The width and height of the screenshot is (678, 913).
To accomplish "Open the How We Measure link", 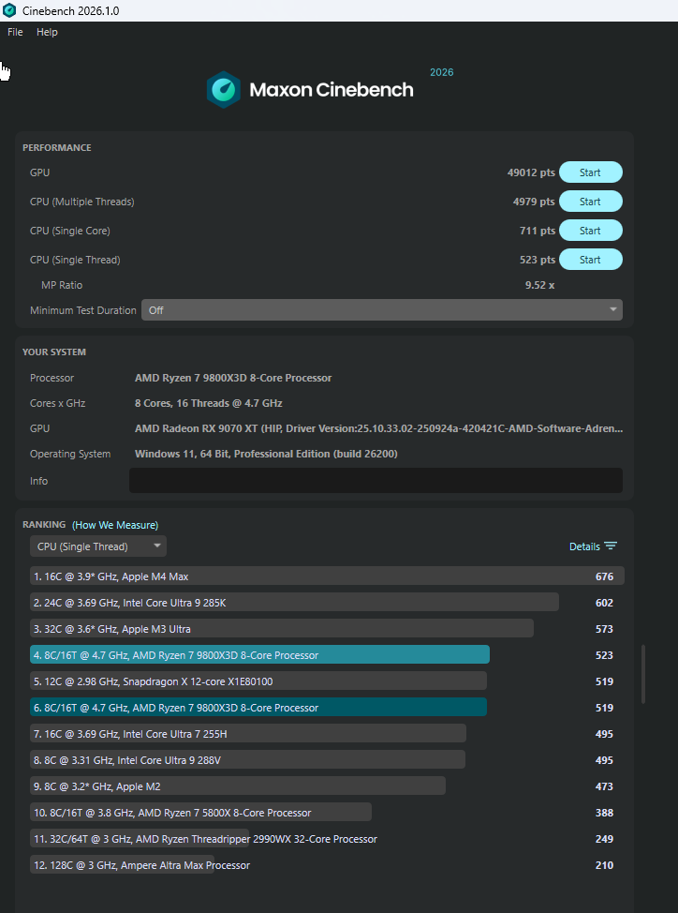I will click(115, 525).
